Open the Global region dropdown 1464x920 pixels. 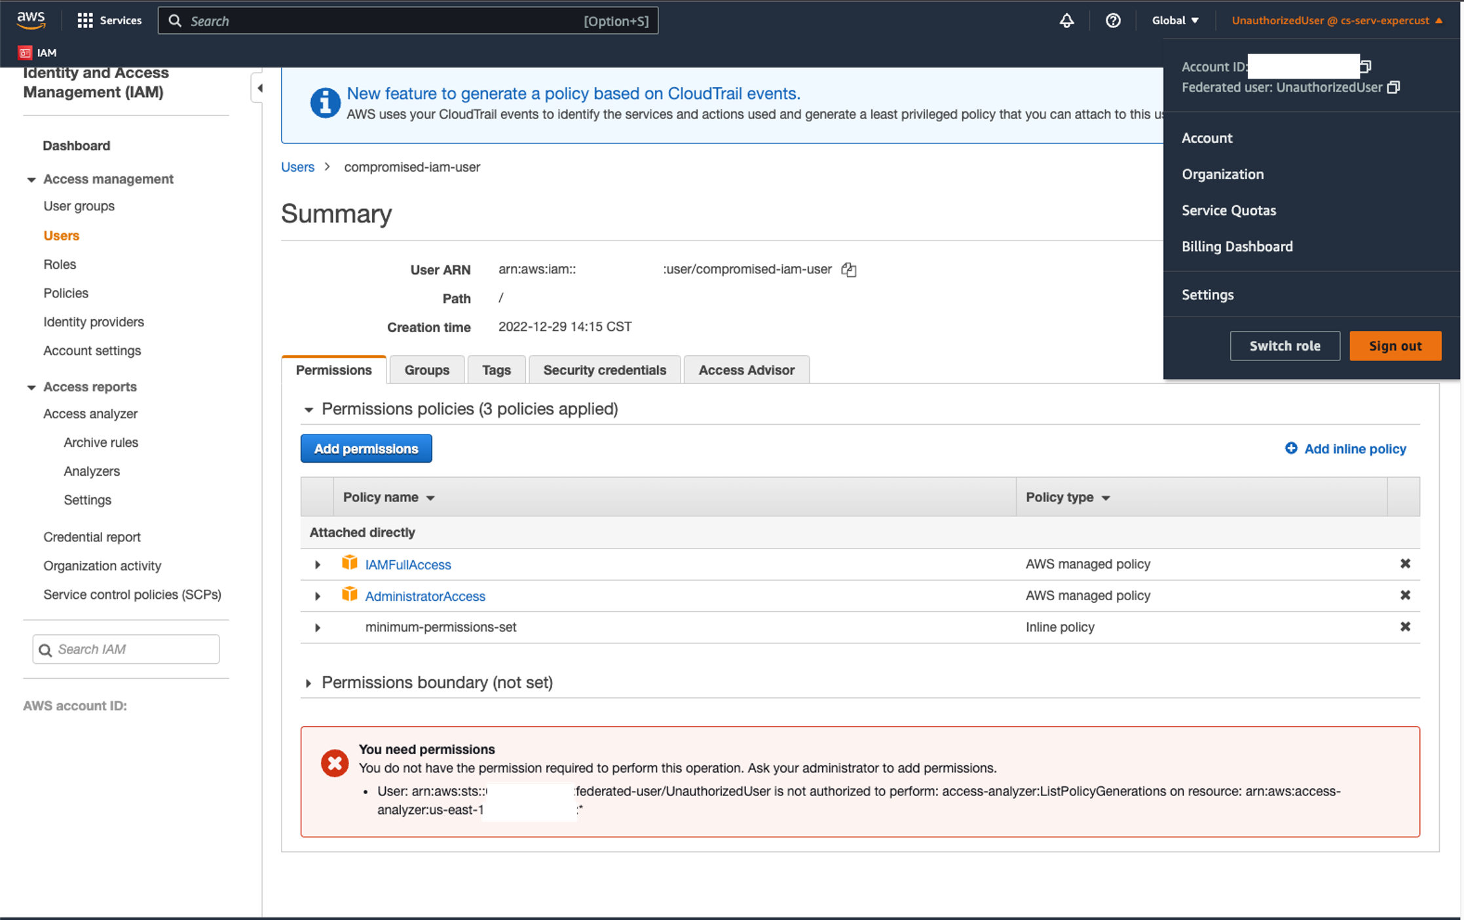1175,20
